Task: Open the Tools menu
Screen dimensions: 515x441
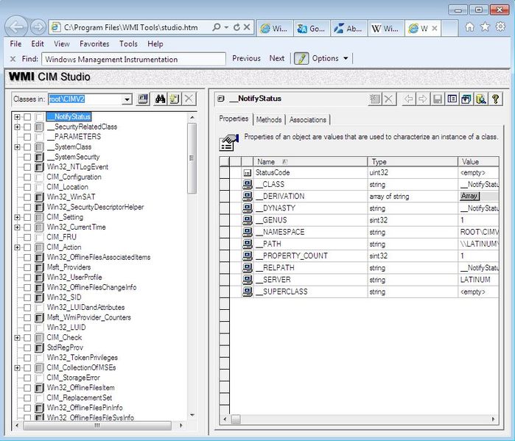Action: (x=128, y=43)
